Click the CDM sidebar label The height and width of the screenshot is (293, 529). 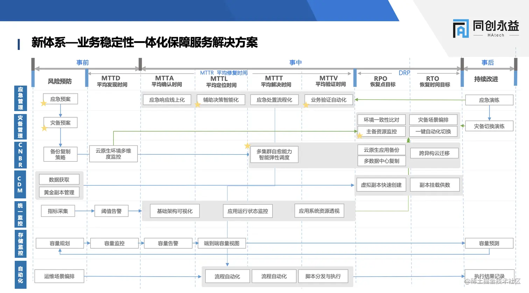click(x=20, y=184)
